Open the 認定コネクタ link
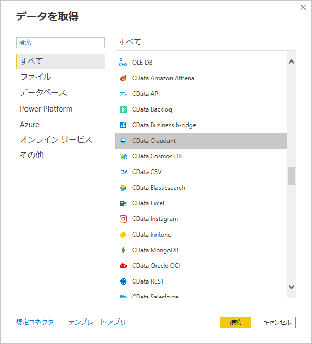Image resolution: width=312 pixels, height=344 pixels. coord(35,322)
